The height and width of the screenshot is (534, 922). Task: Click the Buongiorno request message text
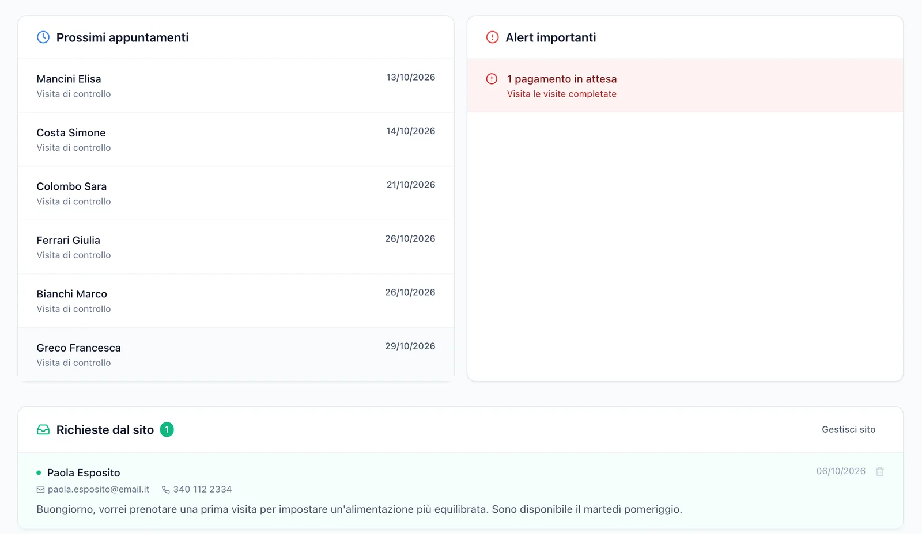pyautogui.click(x=359, y=510)
